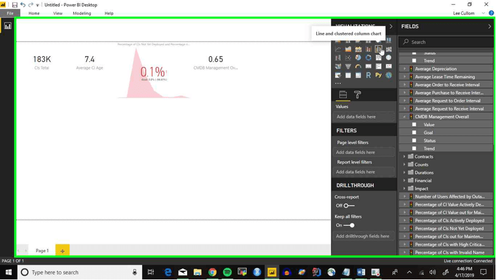Select the Card visualization
The height and width of the screenshot is (280, 496).
[369, 66]
